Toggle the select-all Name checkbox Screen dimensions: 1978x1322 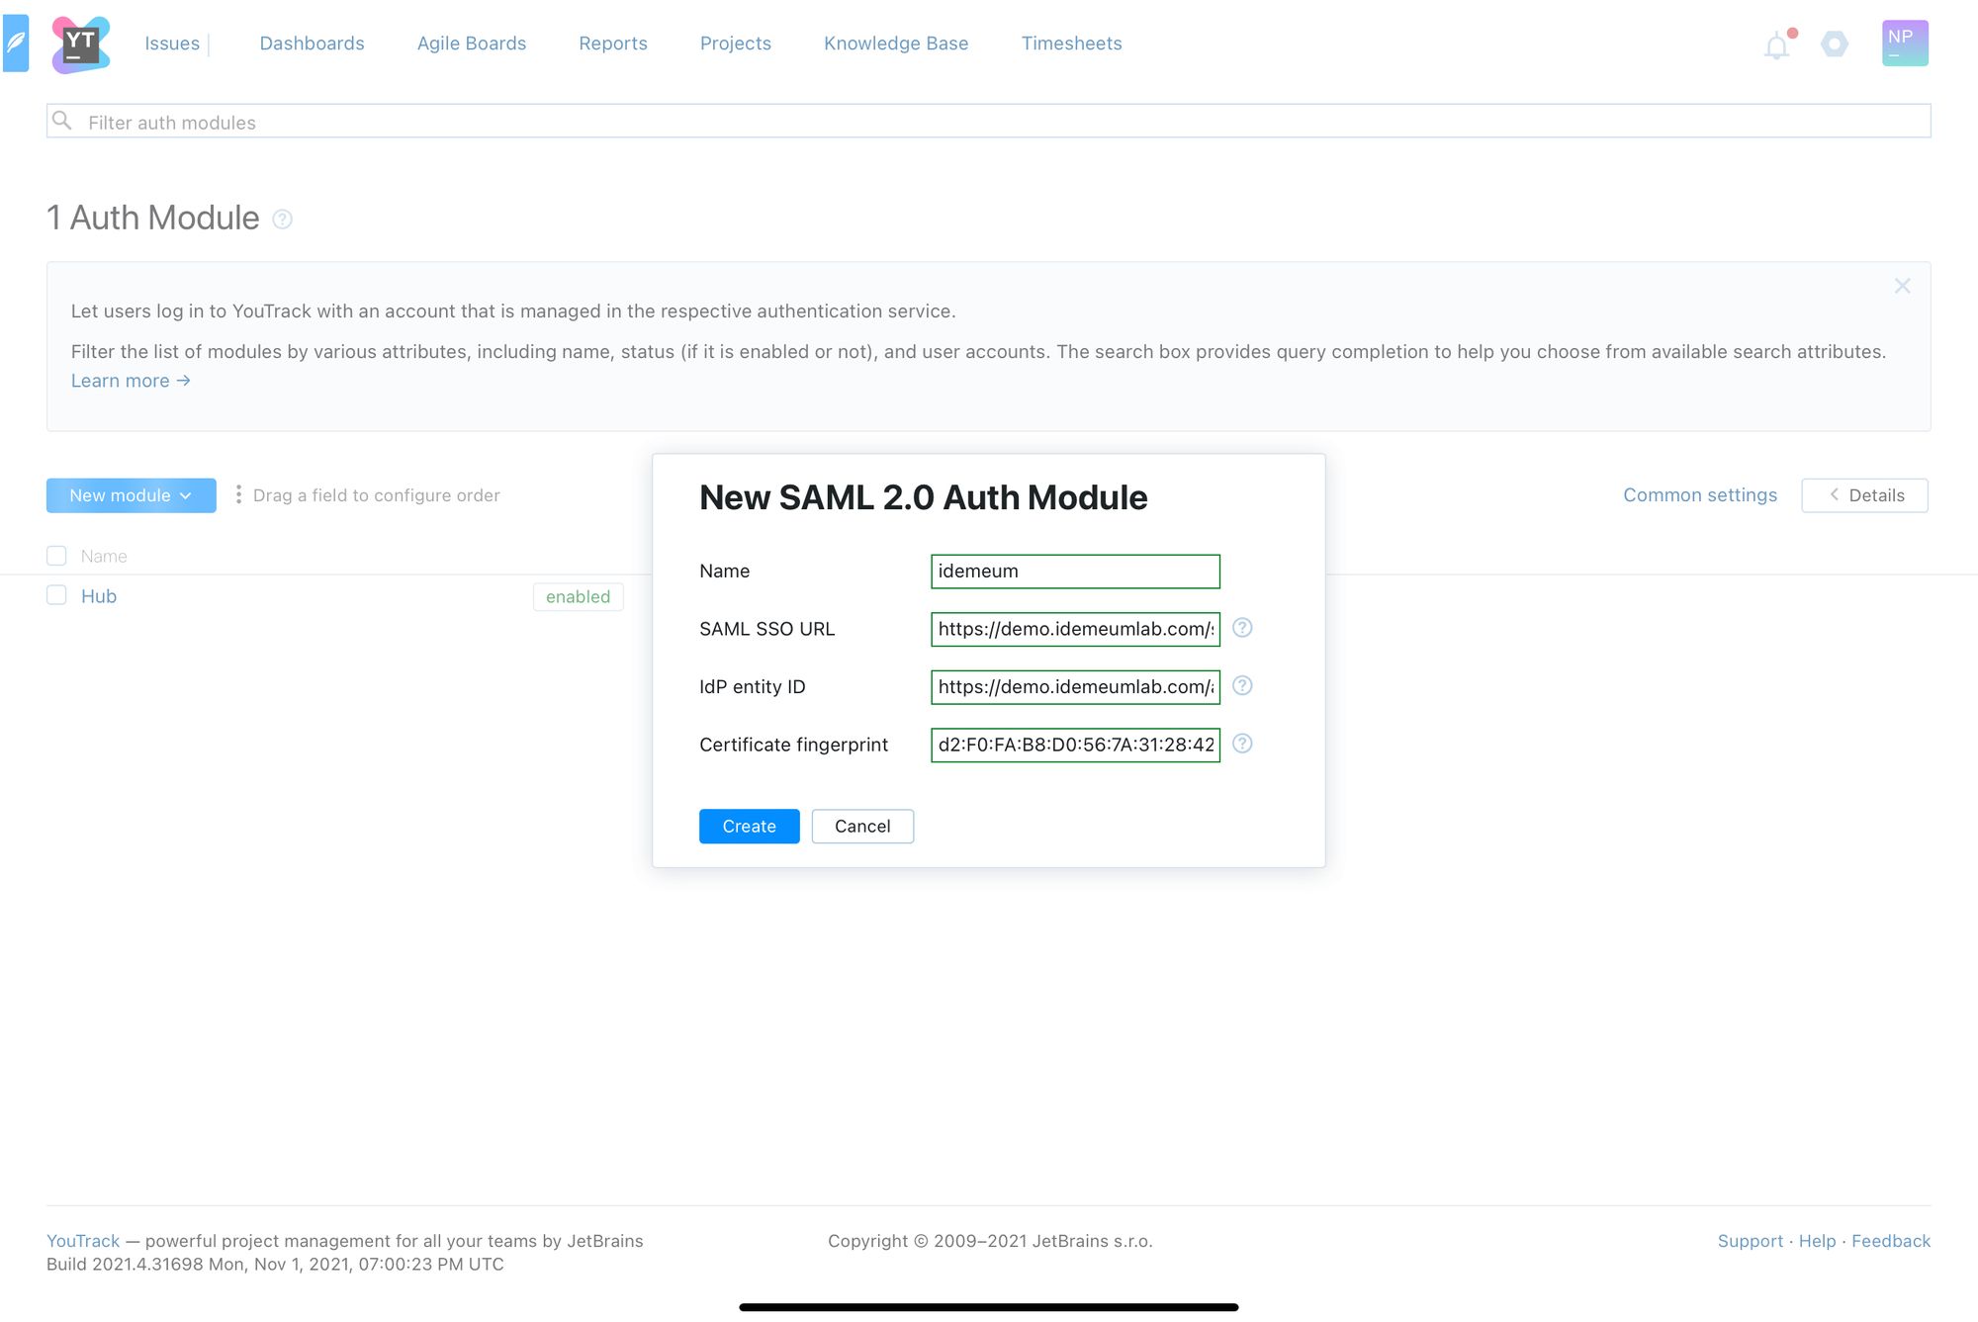point(56,556)
